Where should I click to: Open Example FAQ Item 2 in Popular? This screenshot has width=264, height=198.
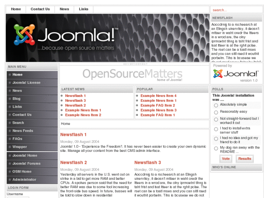[158, 105]
